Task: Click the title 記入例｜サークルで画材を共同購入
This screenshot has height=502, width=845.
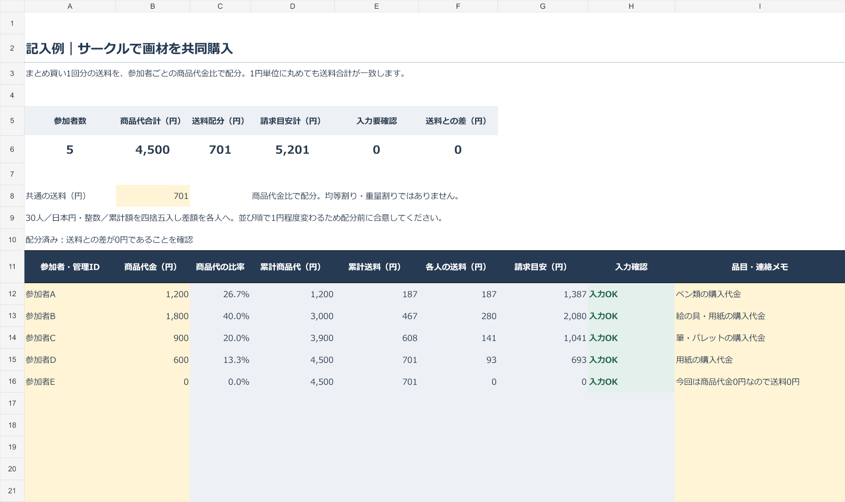Action: point(129,49)
